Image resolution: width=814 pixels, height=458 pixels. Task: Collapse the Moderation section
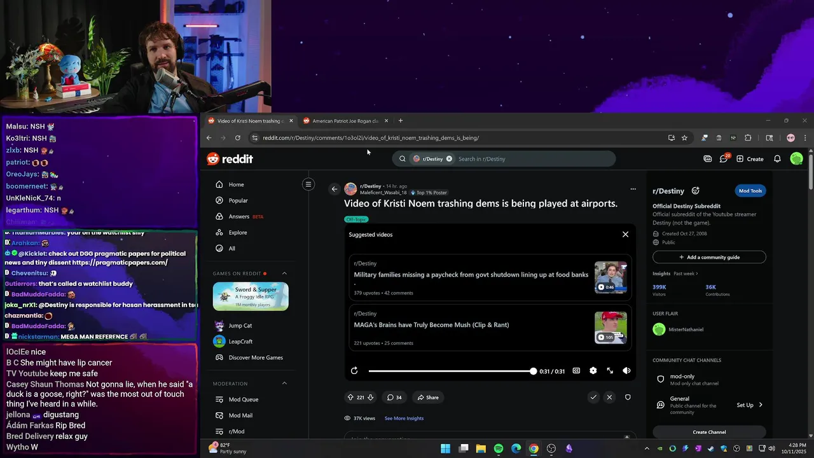click(x=284, y=384)
